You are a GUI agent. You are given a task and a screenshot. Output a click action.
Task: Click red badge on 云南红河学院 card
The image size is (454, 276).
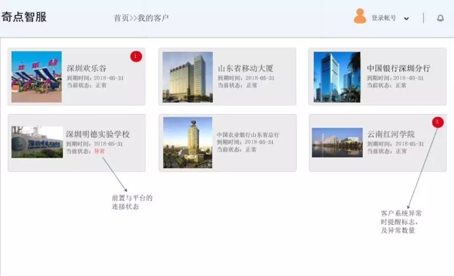438,122
